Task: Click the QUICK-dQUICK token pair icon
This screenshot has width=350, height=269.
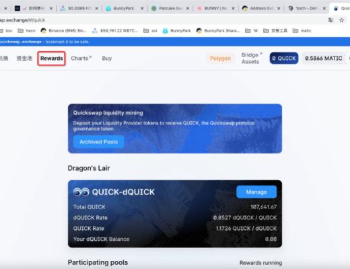Action: tap(81, 192)
